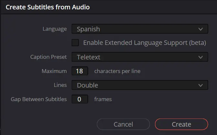Click Create to generate subtitles
Image resolution: width=217 pixels, height=135 pixels.
[181, 124]
